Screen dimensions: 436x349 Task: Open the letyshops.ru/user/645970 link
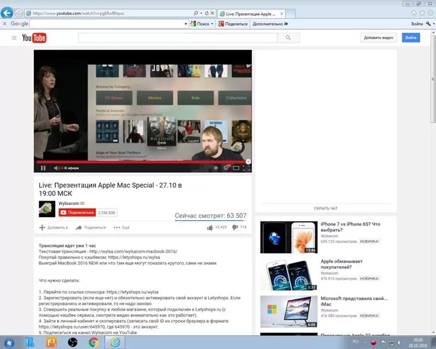coord(72,327)
